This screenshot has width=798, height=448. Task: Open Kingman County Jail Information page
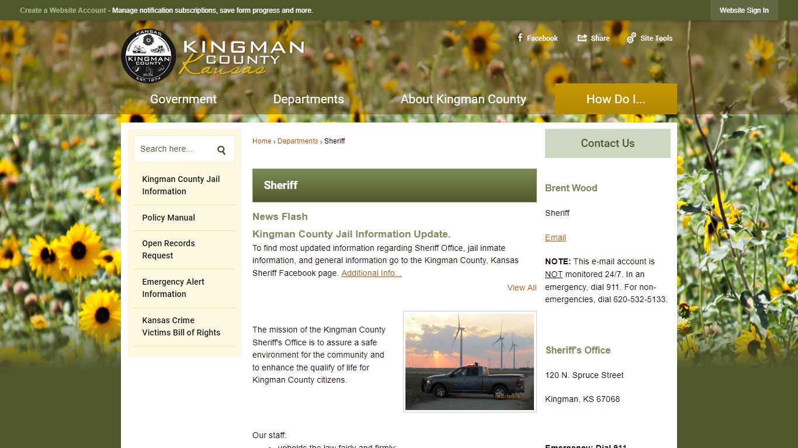pyautogui.click(x=184, y=185)
